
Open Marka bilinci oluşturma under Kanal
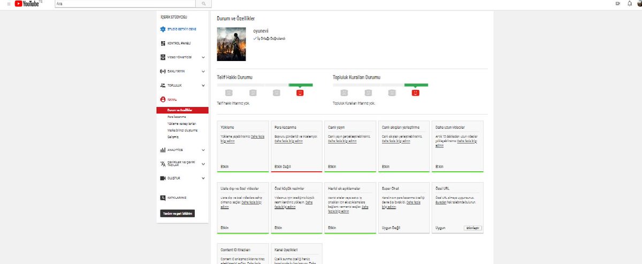[182, 130]
